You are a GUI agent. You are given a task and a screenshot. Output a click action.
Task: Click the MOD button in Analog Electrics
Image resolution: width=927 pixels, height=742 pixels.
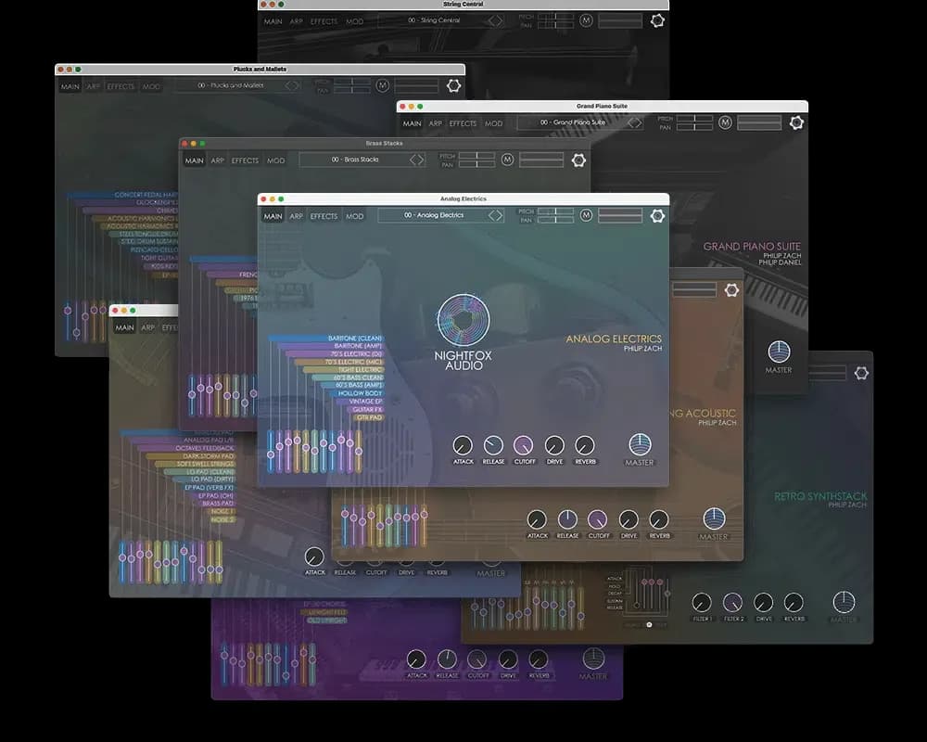353,215
